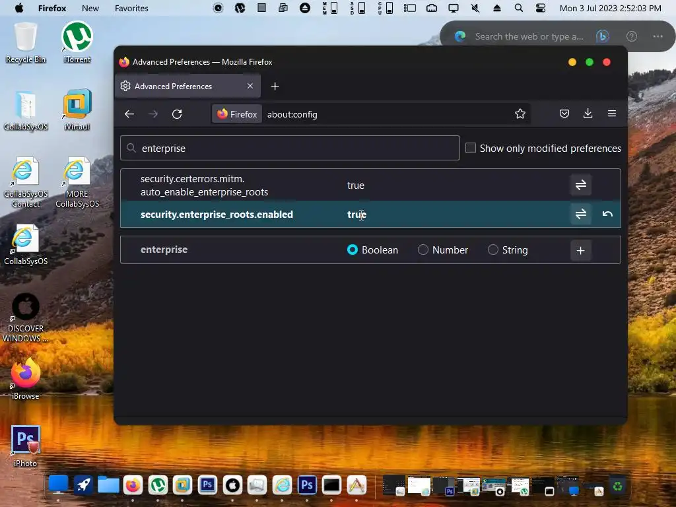Open the Recycle Bin desktop icon
The width and height of the screenshot is (676, 507).
pyautogui.click(x=26, y=43)
